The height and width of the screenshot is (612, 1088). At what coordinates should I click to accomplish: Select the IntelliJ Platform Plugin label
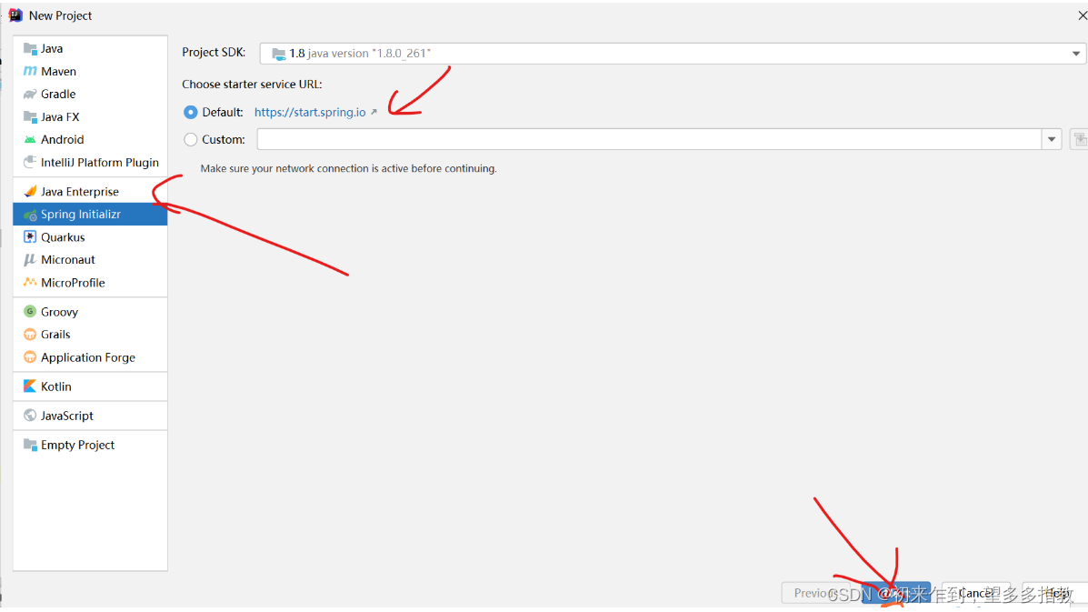[100, 163]
